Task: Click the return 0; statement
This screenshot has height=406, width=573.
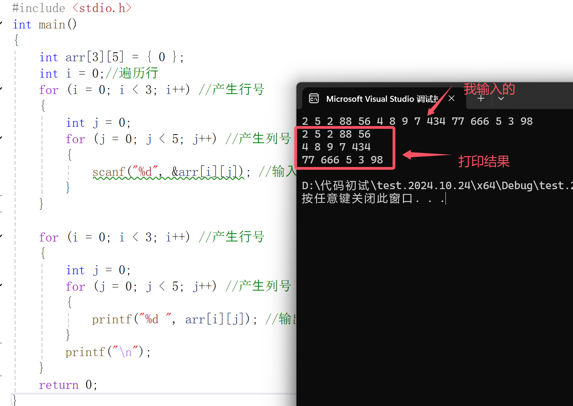Action: [68, 385]
